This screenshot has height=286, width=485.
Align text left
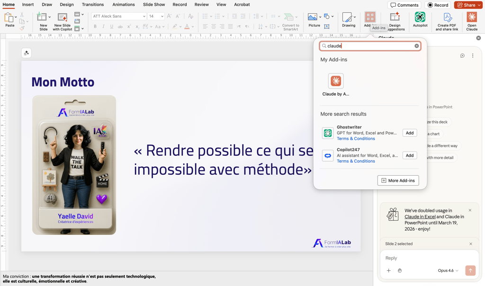[x=205, y=27]
